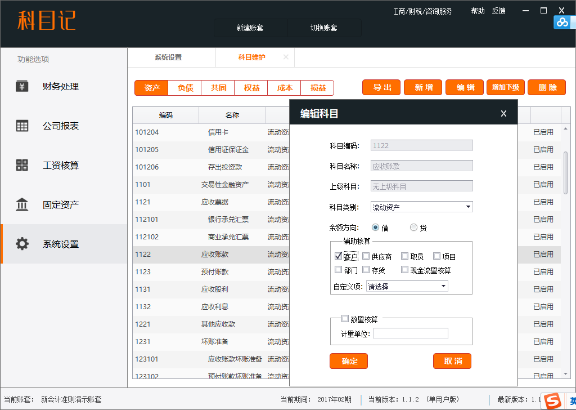Screen dimensions: 576x410
Task: Enable the 现金流量核算 checkbox
Action: (x=404, y=270)
